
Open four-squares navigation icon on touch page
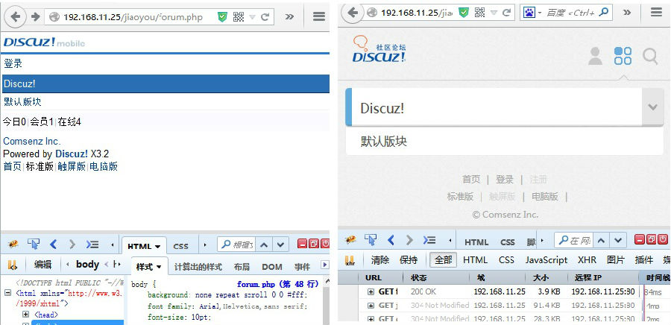(623, 56)
